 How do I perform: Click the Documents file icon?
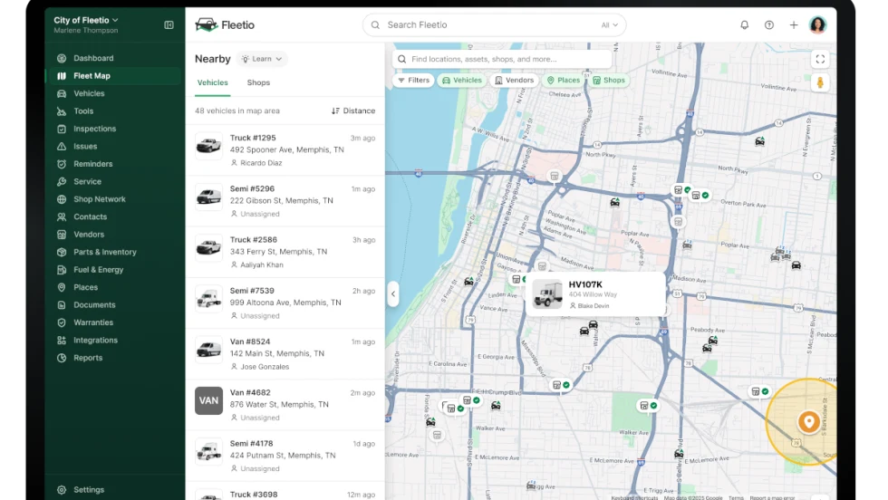62,304
